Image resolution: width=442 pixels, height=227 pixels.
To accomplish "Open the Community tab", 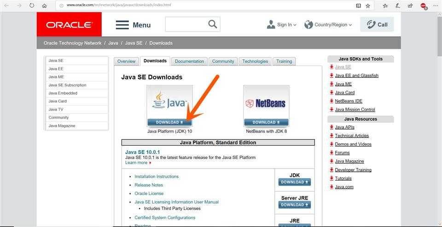I will [x=223, y=61].
